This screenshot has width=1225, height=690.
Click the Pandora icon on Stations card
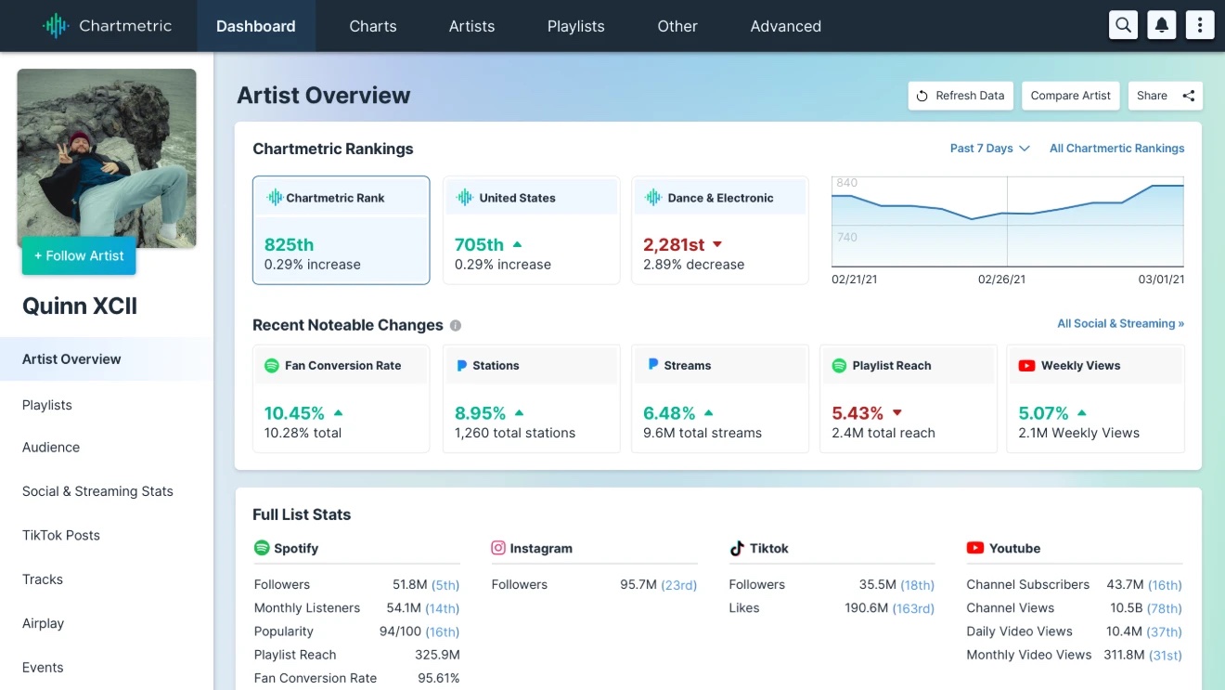461,366
